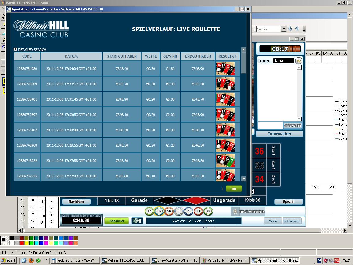This screenshot has height=265, width=353.
Task: Pick the black color in Paint palette
Action: 12,238
